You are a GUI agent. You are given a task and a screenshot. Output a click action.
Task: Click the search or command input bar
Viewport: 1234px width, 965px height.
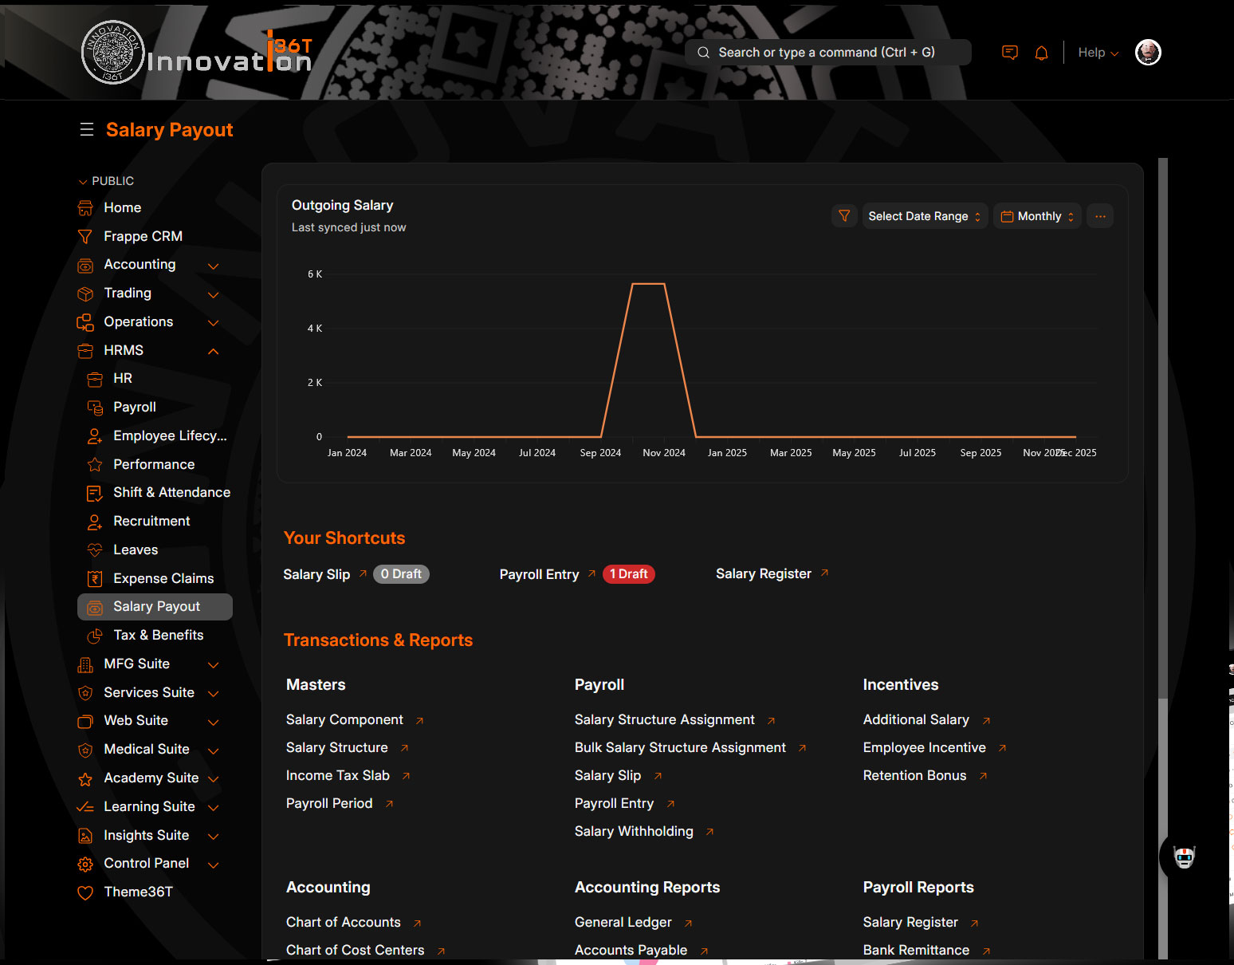pyautogui.click(x=827, y=53)
